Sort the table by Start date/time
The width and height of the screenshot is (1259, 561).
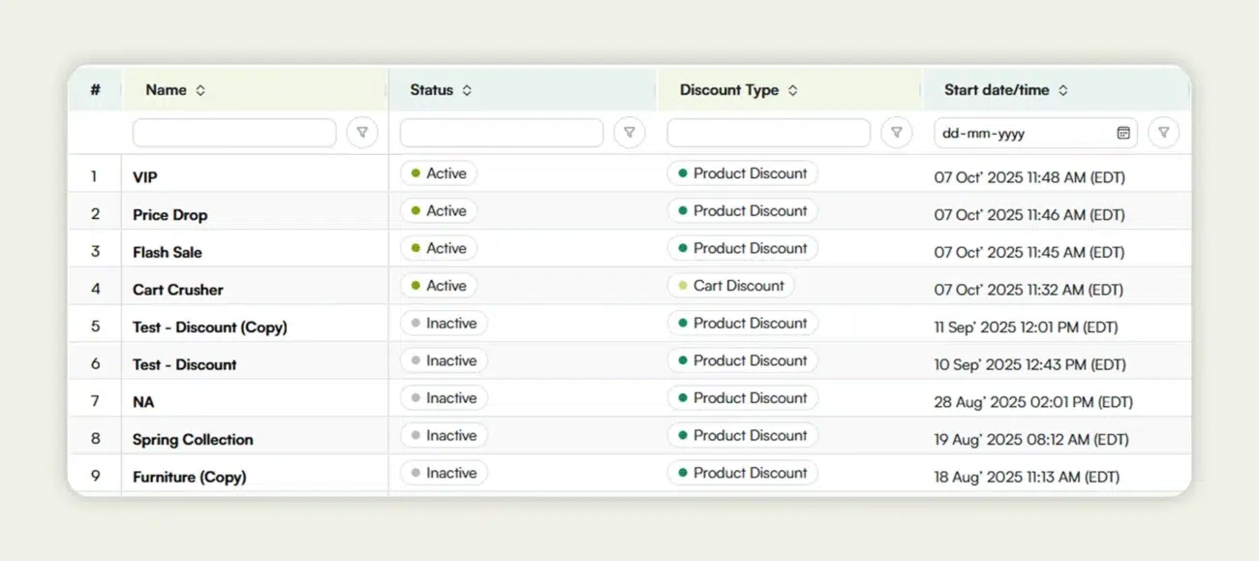[x=1062, y=89]
